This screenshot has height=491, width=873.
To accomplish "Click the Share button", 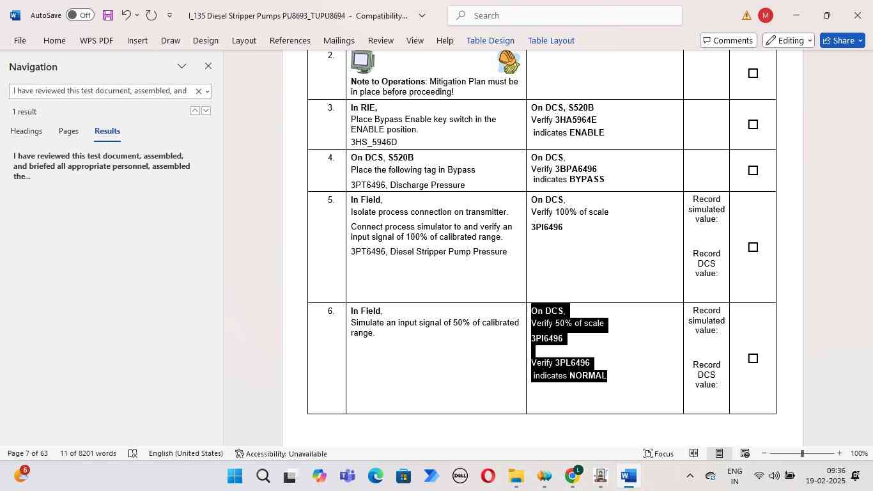I will click(842, 40).
